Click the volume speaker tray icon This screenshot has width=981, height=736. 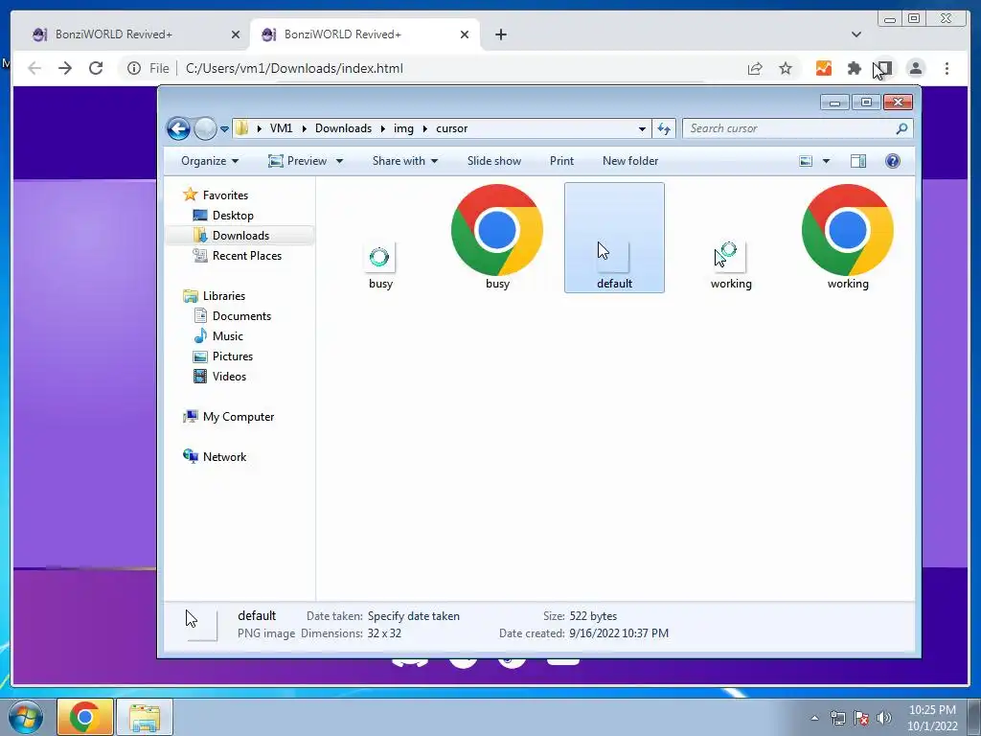884,717
